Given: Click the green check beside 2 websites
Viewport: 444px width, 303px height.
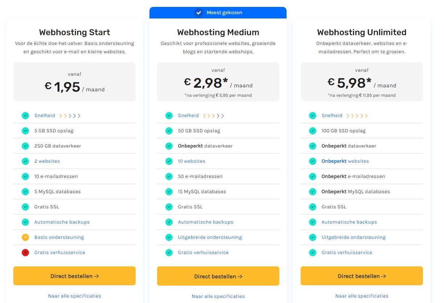Looking at the screenshot, I should pos(25,161).
